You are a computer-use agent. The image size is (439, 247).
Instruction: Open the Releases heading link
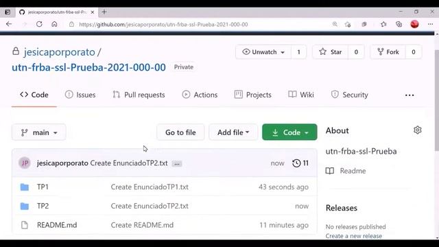pos(342,208)
